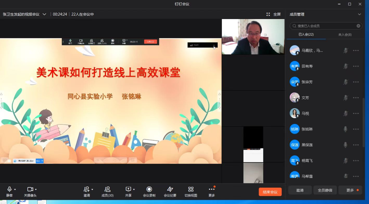Switch to the 未入会(8) tab
Image resolution: width=369 pixels, height=204 pixels.
tap(345, 34)
